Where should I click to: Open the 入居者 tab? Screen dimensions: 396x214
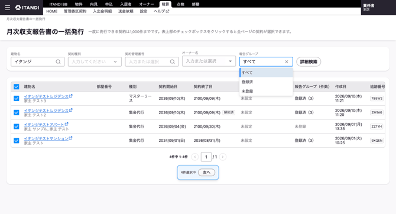tap(126, 4)
